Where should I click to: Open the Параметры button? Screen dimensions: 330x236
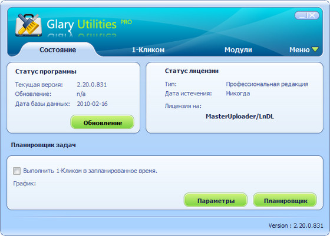click(x=216, y=200)
